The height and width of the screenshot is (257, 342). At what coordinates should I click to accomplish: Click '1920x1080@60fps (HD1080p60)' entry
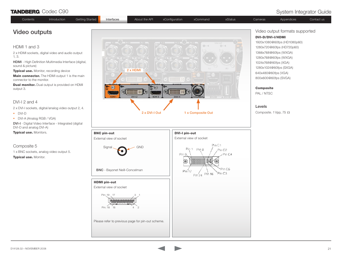[x=279, y=42]
